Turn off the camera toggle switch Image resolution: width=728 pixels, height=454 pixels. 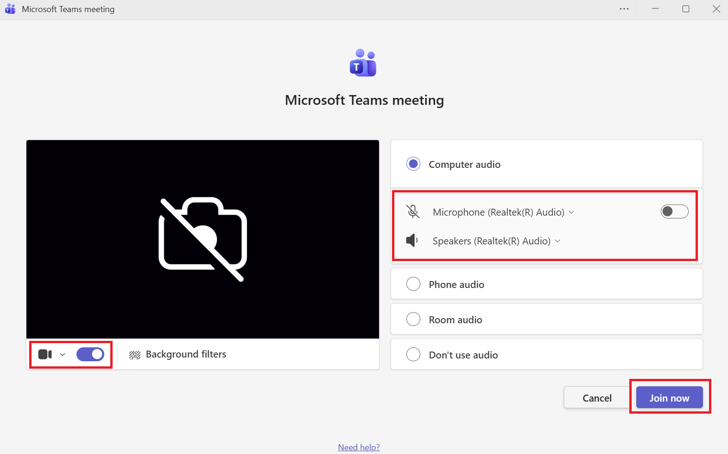90,354
